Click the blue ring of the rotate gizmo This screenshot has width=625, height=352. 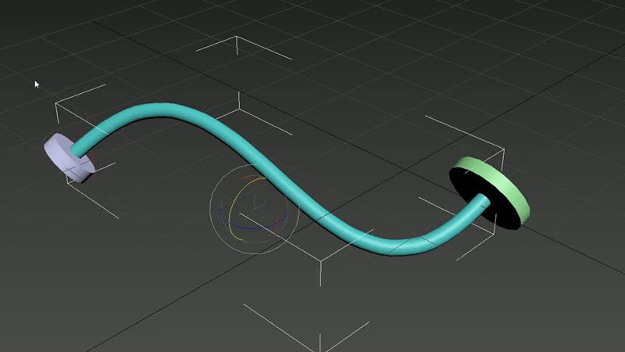click(x=255, y=228)
